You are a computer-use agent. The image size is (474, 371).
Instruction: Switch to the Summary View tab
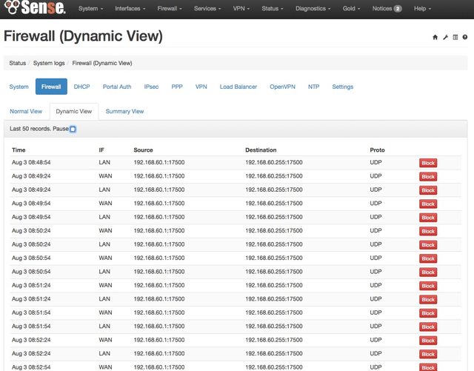click(124, 111)
